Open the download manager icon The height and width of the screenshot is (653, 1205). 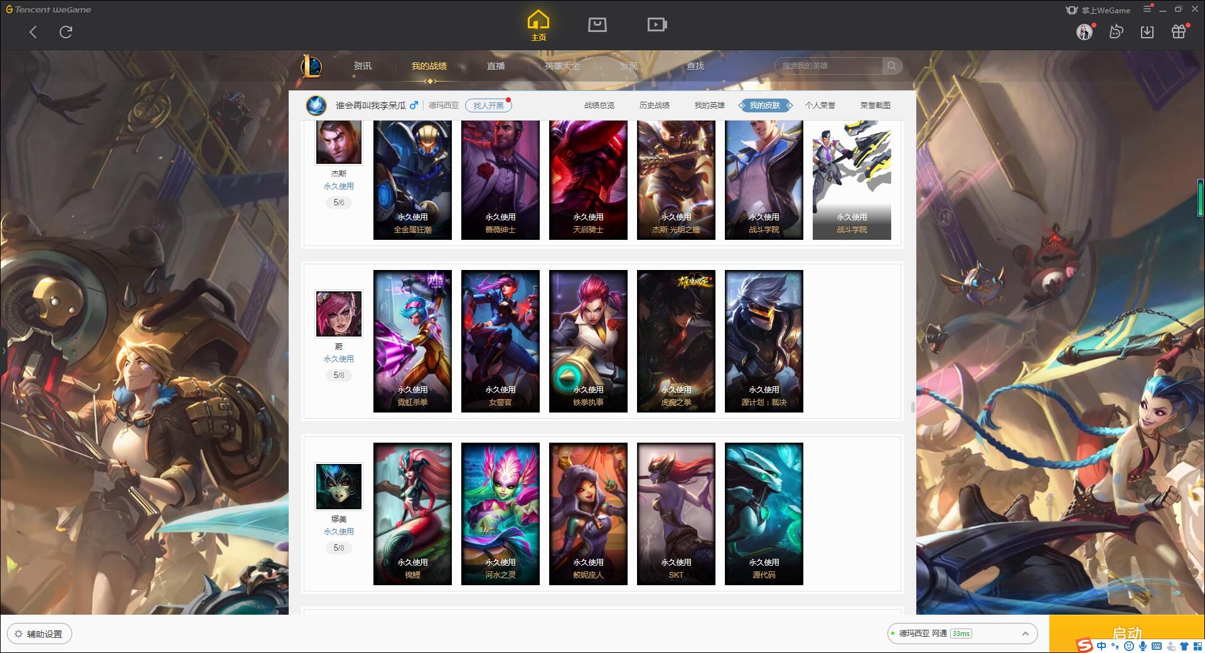tap(1147, 31)
